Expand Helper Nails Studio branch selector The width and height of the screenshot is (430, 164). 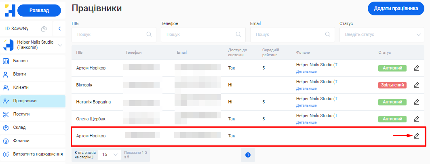tap(60, 45)
